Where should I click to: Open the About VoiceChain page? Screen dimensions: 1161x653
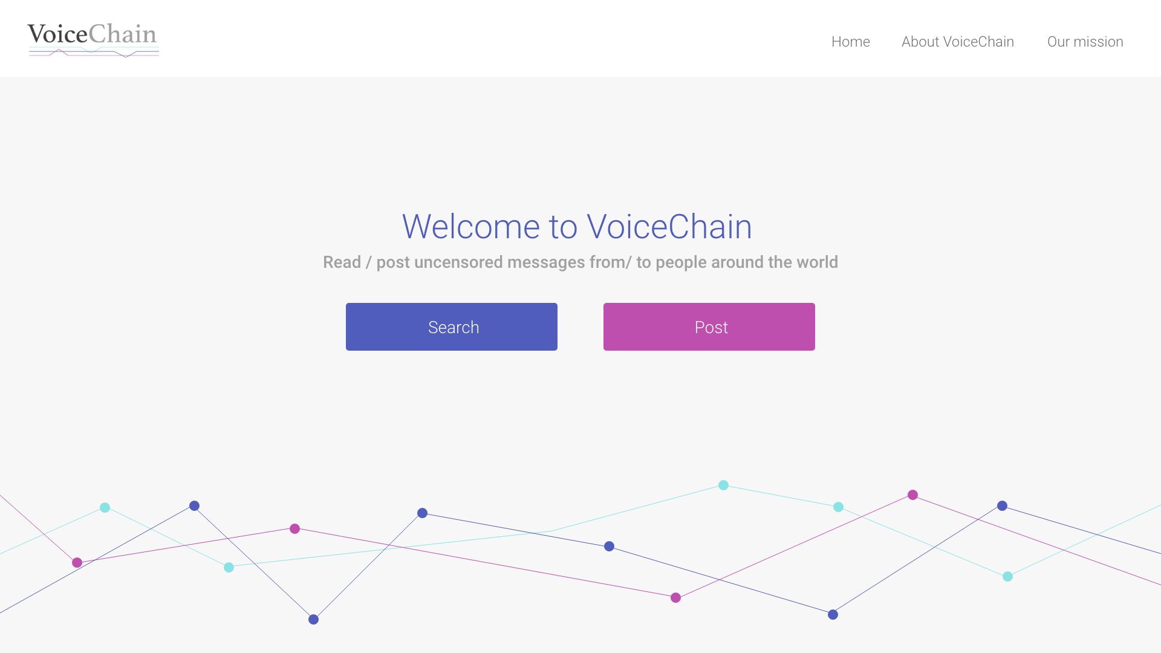957,42
